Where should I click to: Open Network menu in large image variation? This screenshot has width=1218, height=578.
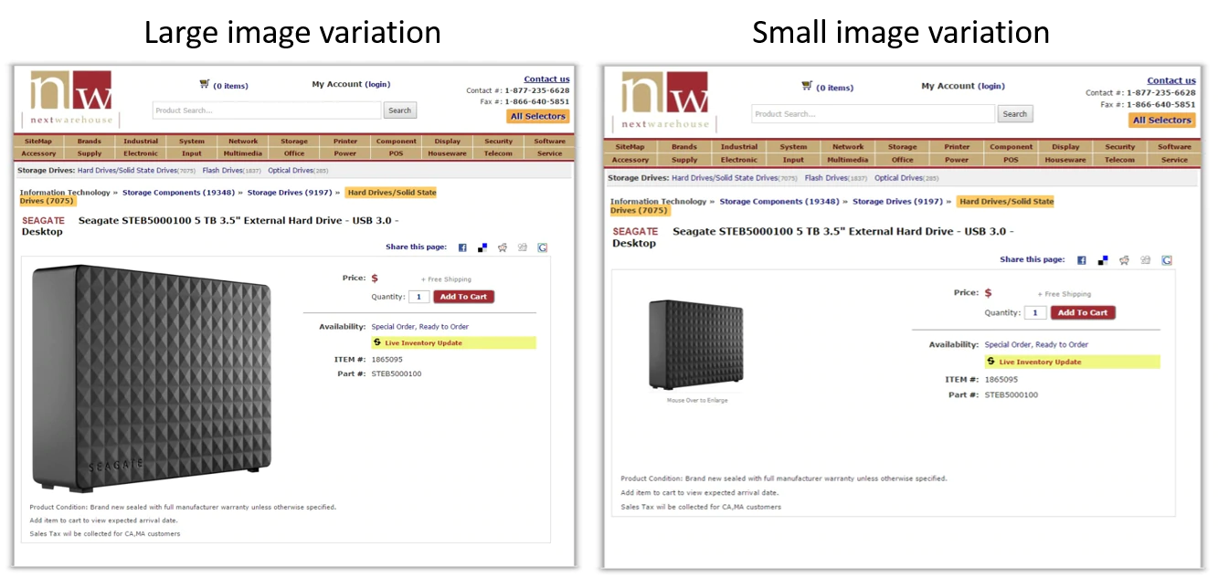(x=243, y=142)
